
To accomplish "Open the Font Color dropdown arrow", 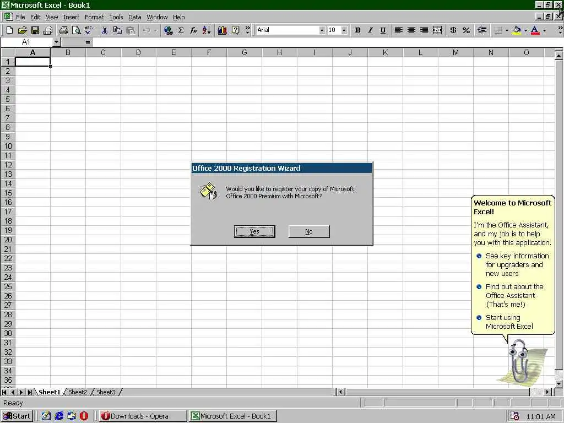I will coord(544,30).
